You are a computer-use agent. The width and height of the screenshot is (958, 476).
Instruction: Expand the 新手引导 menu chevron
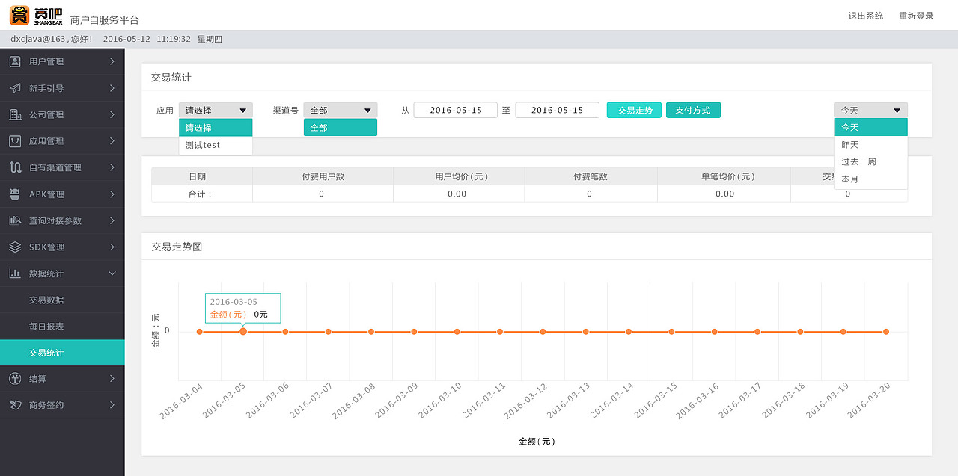coord(112,88)
